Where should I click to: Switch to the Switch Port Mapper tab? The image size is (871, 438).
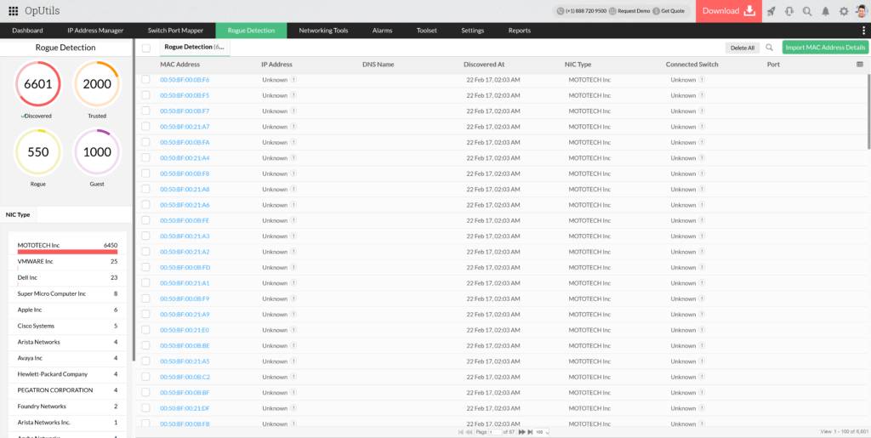tap(175, 31)
